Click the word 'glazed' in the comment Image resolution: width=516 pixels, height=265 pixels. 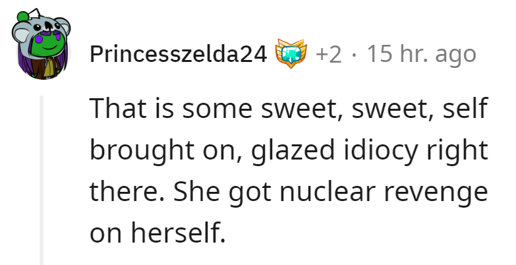pos(293,151)
